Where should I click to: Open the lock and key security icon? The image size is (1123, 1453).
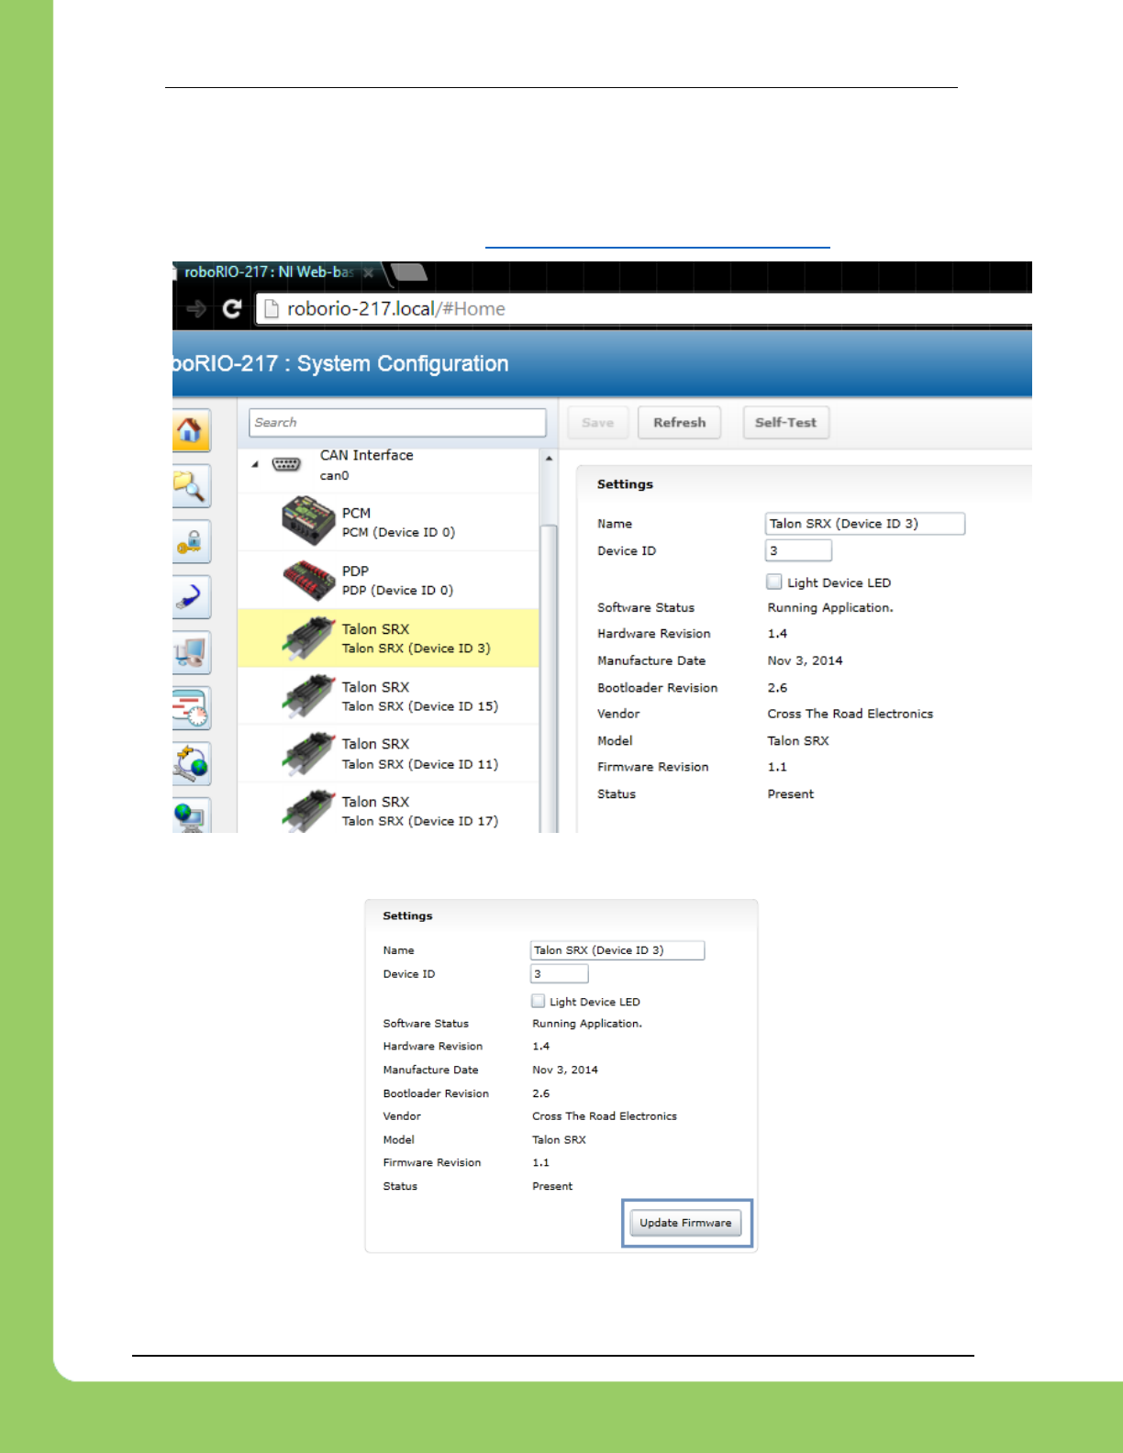coord(191,541)
